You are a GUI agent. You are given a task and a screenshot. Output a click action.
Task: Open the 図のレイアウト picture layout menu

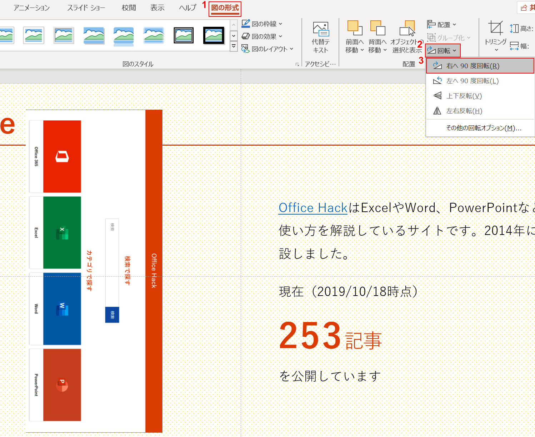pyautogui.click(x=267, y=49)
